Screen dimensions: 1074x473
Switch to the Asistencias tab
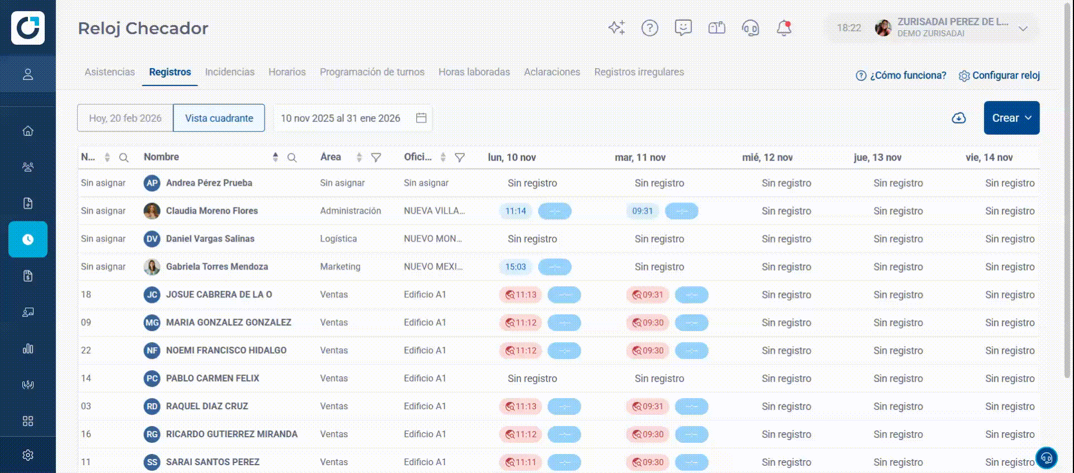point(110,72)
